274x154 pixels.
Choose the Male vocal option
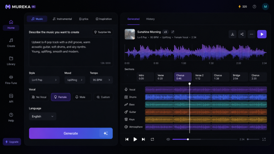82,97
